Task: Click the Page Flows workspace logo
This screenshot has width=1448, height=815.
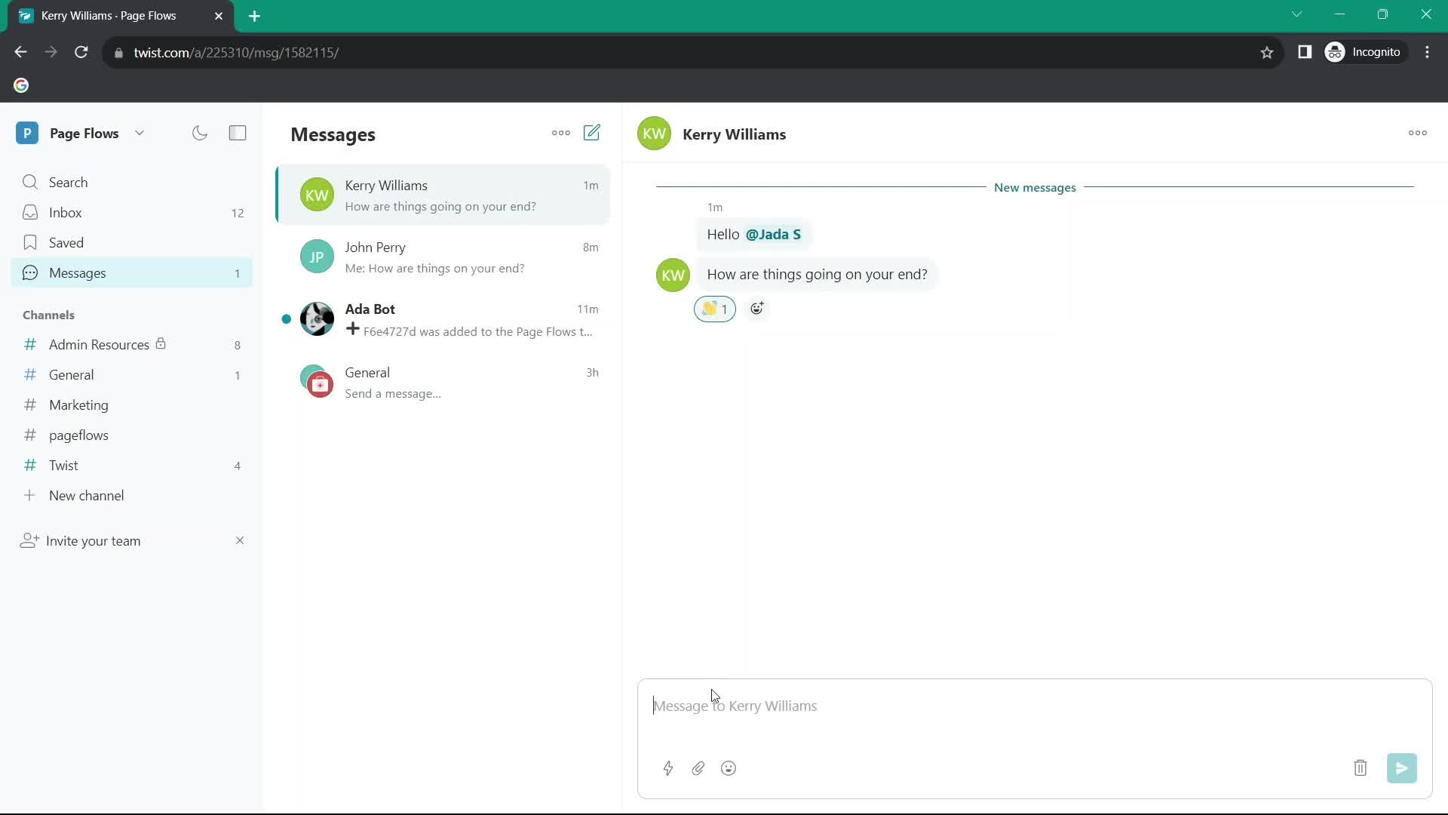Action: coord(27,134)
